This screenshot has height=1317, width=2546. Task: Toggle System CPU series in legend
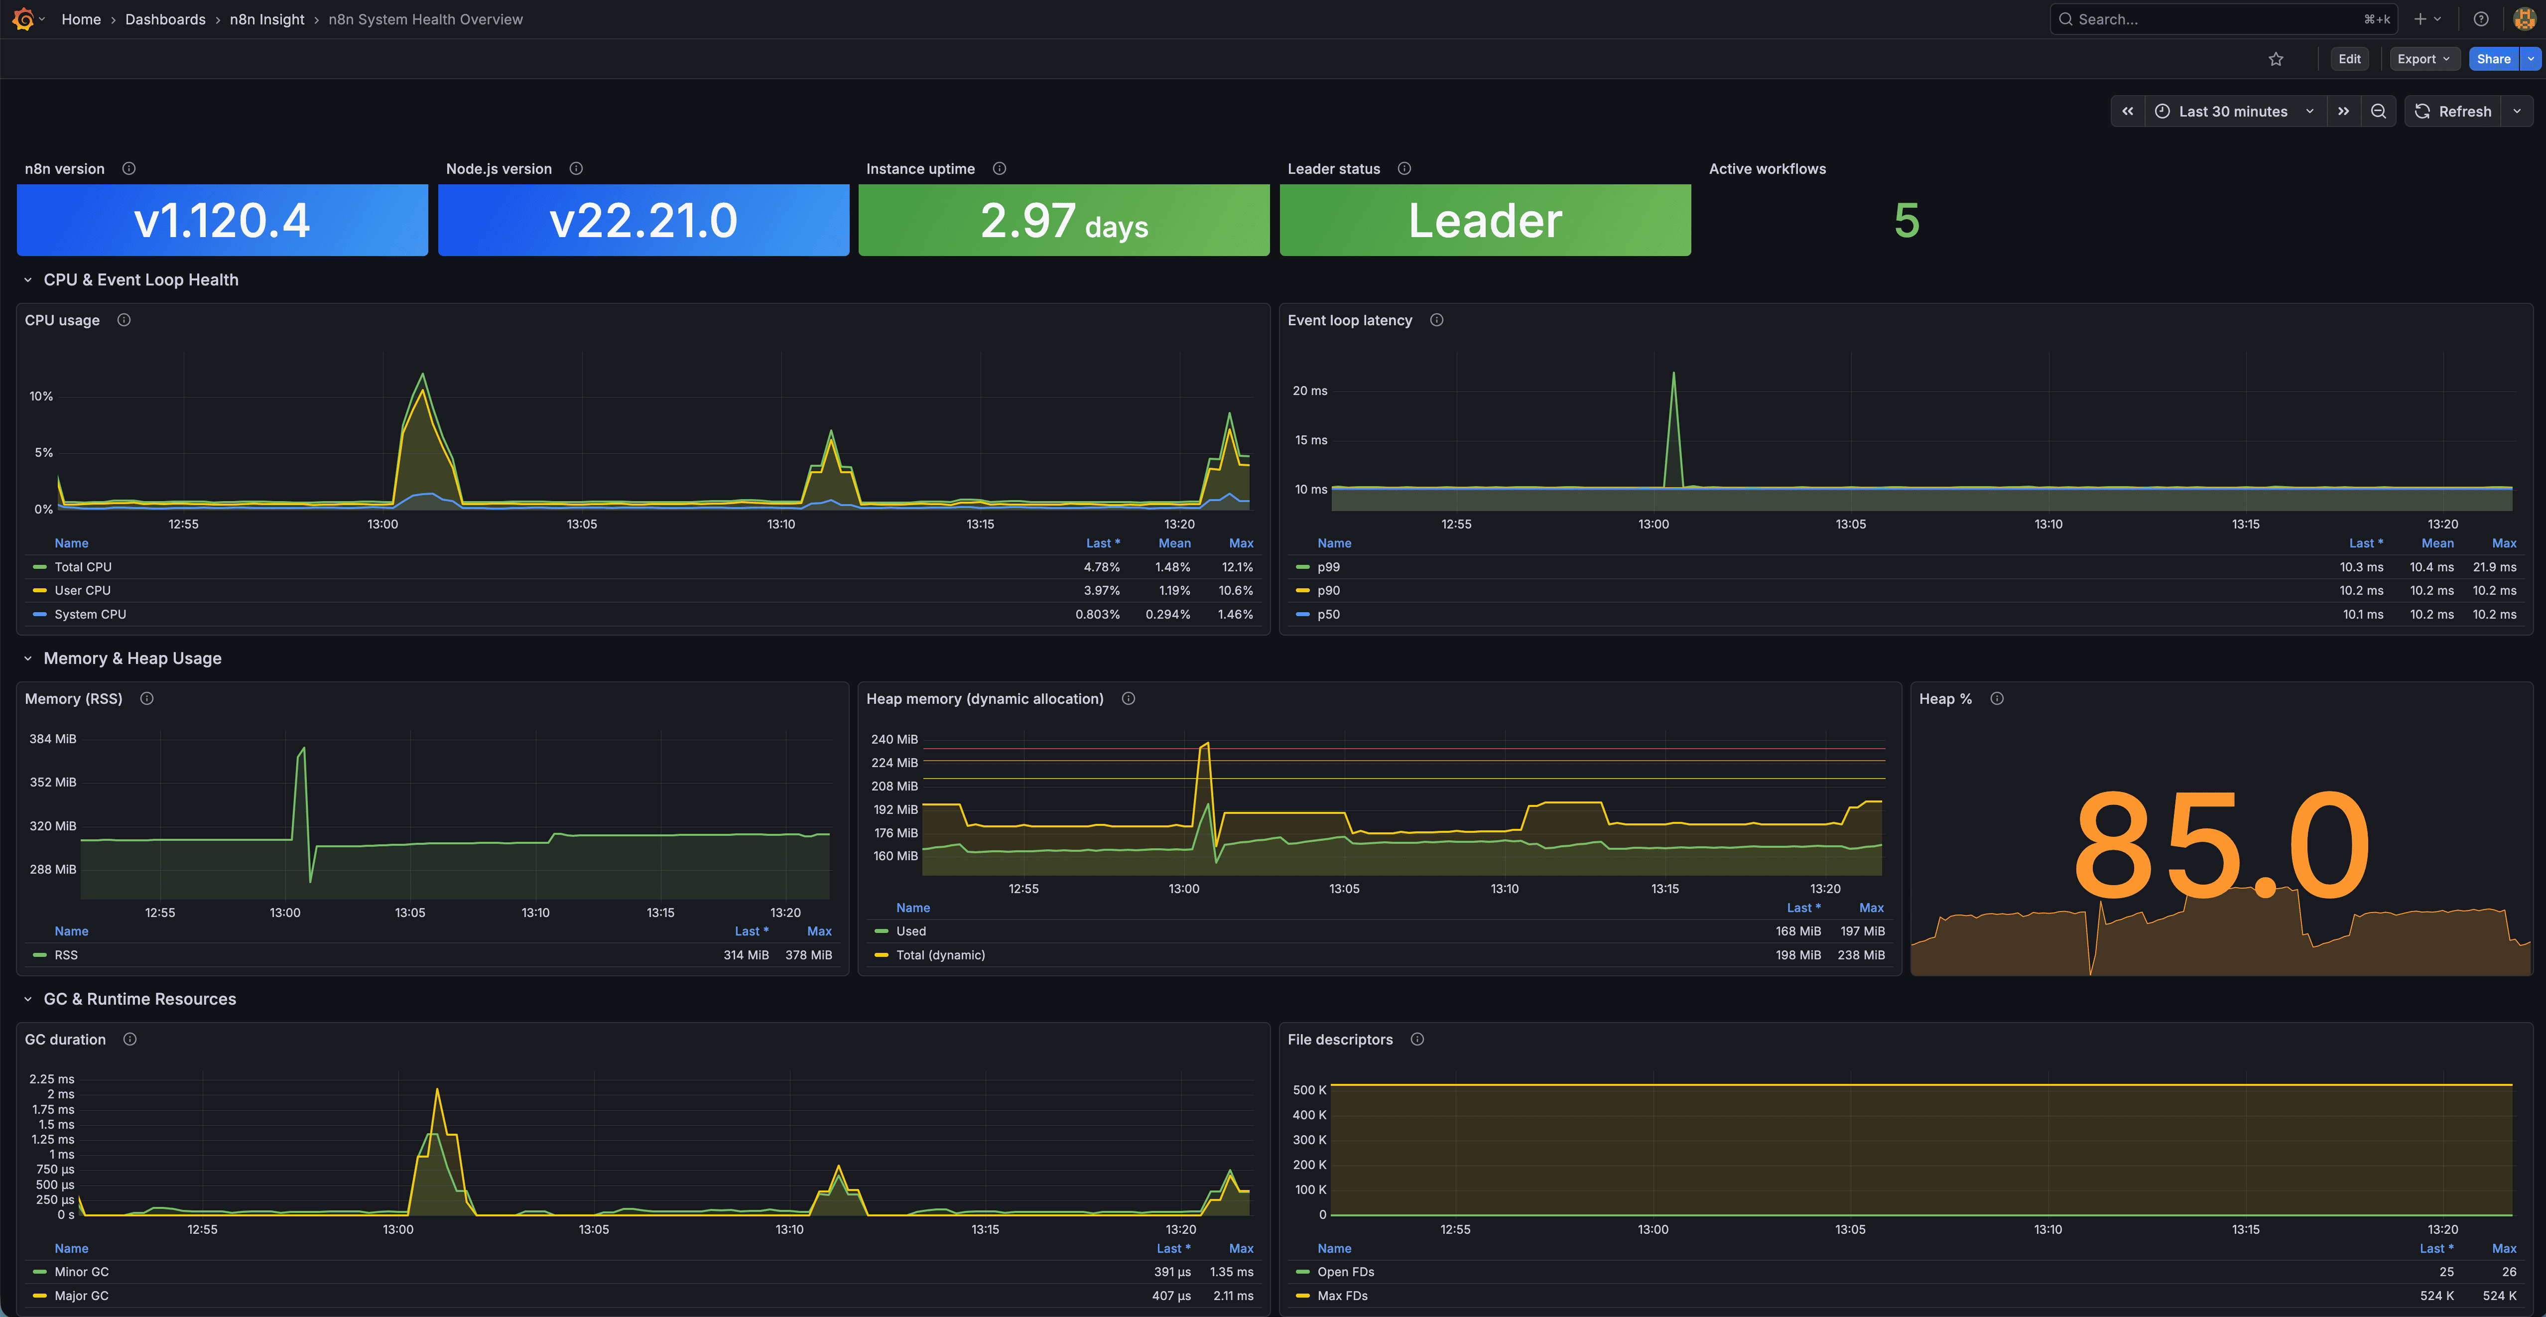click(x=90, y=614)
